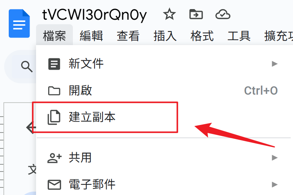Open the 檔案 menu
This screenshot has width=293, height=195.
[54, 36]
